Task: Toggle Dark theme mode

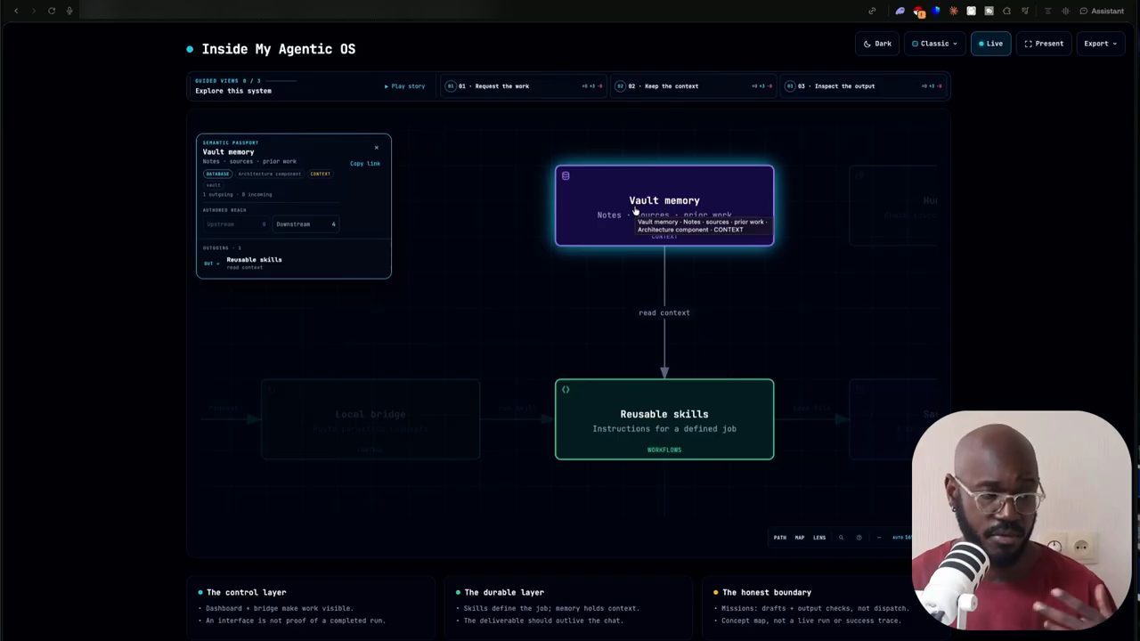Action: pos(877,44)
